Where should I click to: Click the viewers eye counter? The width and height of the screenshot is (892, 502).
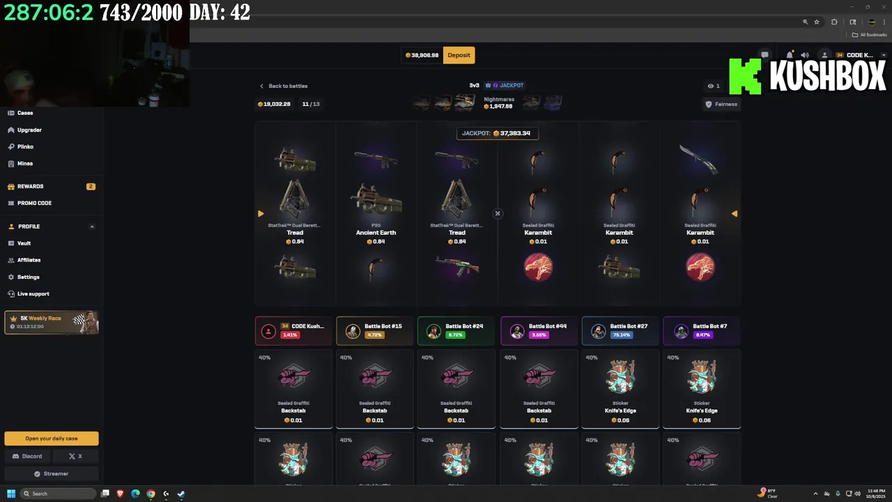coord(714,86)
